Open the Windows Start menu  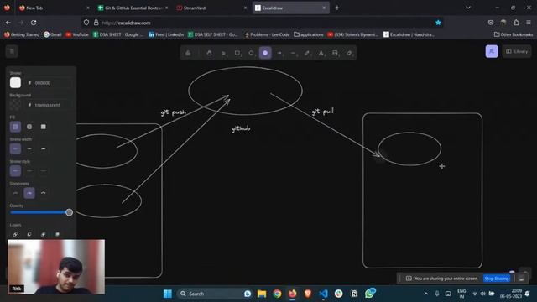168,294
